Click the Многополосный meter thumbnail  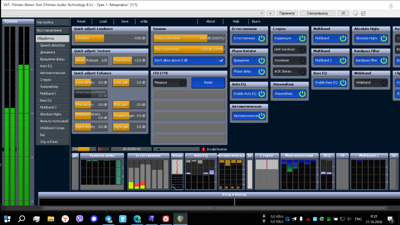(x=299, y=172)
